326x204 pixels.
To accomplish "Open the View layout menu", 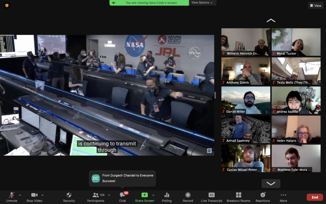I will point(316,5).
